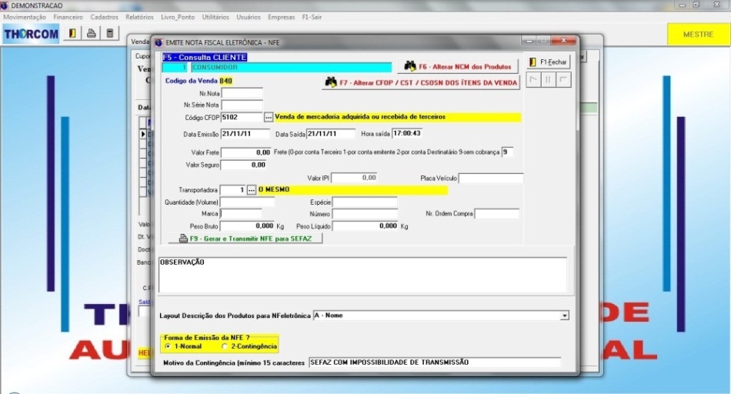Click the Nr.Nota input field
The image size is (731, 394).
242,93
